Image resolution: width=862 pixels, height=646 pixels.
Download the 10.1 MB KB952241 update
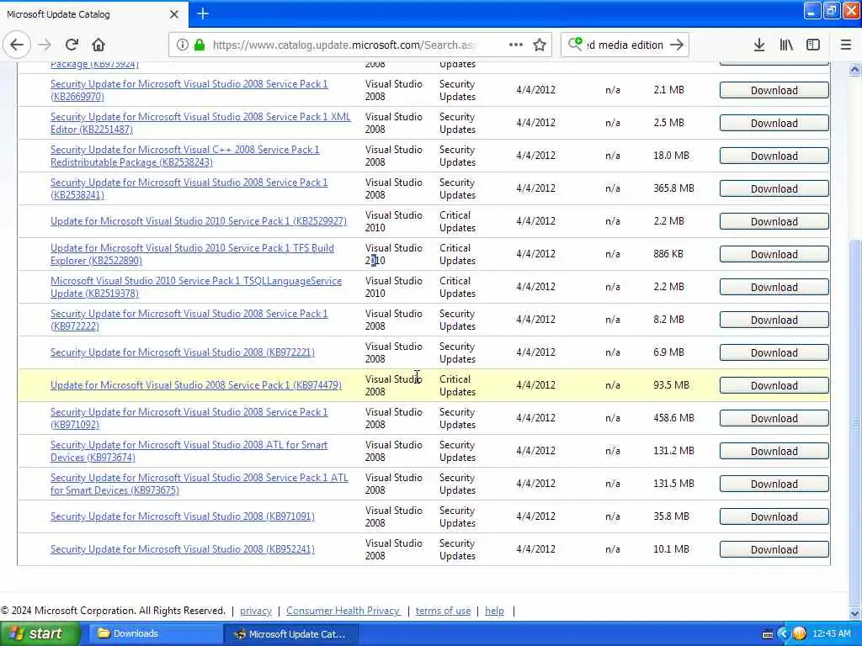tap(774, 549)
